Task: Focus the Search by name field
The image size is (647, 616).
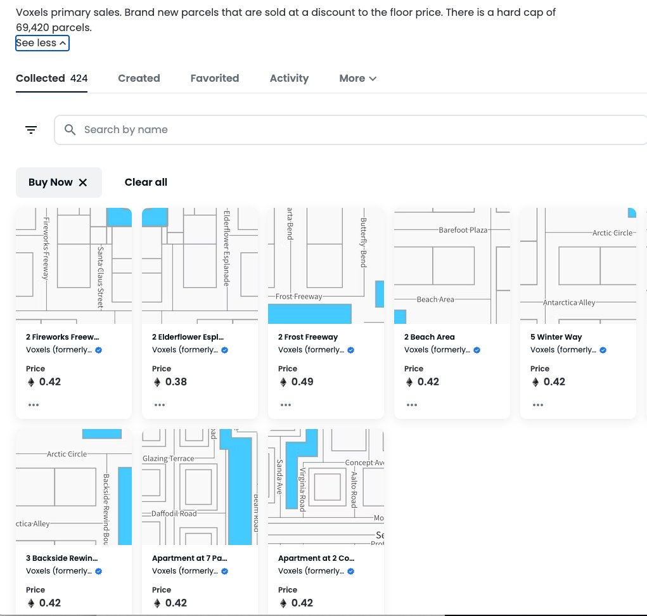Action: (350, 130)
